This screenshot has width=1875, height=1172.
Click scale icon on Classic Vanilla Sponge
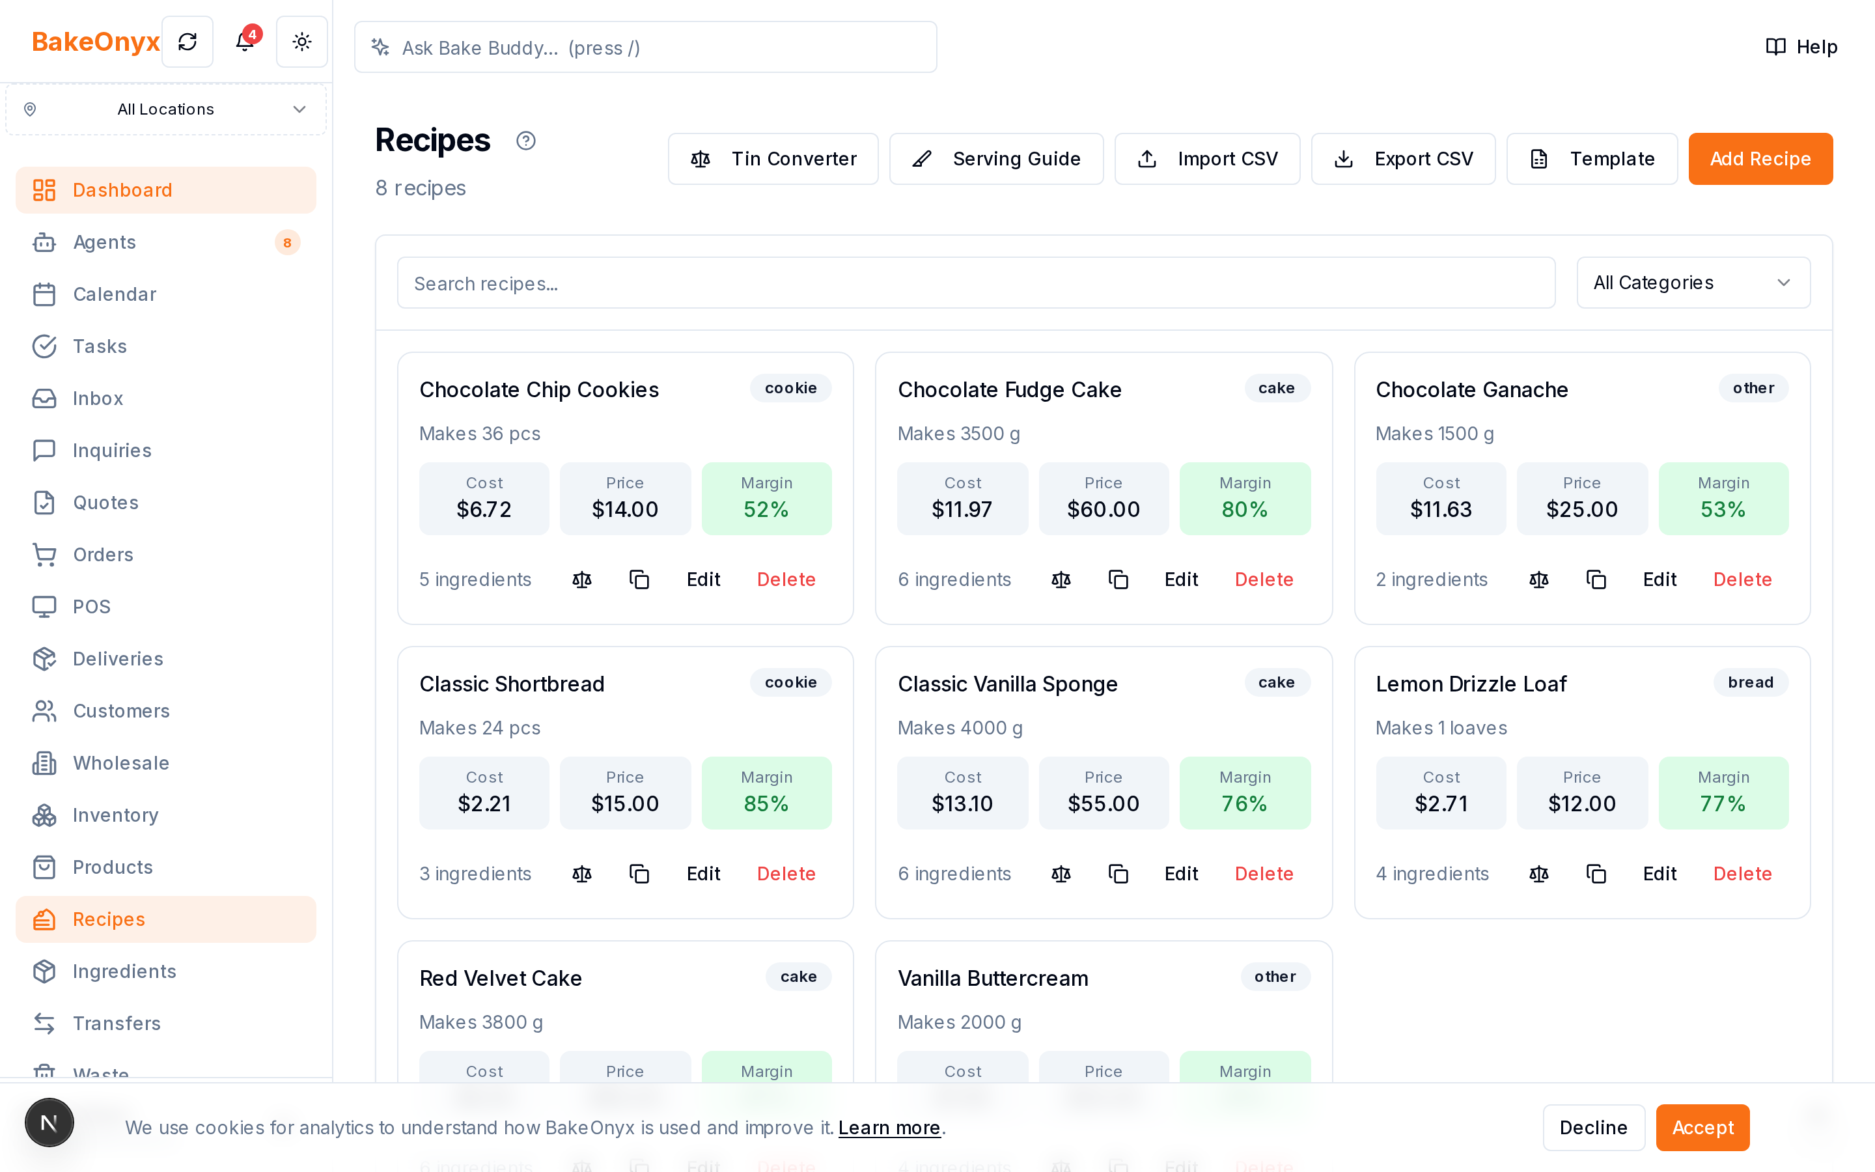pos(1061,874)
